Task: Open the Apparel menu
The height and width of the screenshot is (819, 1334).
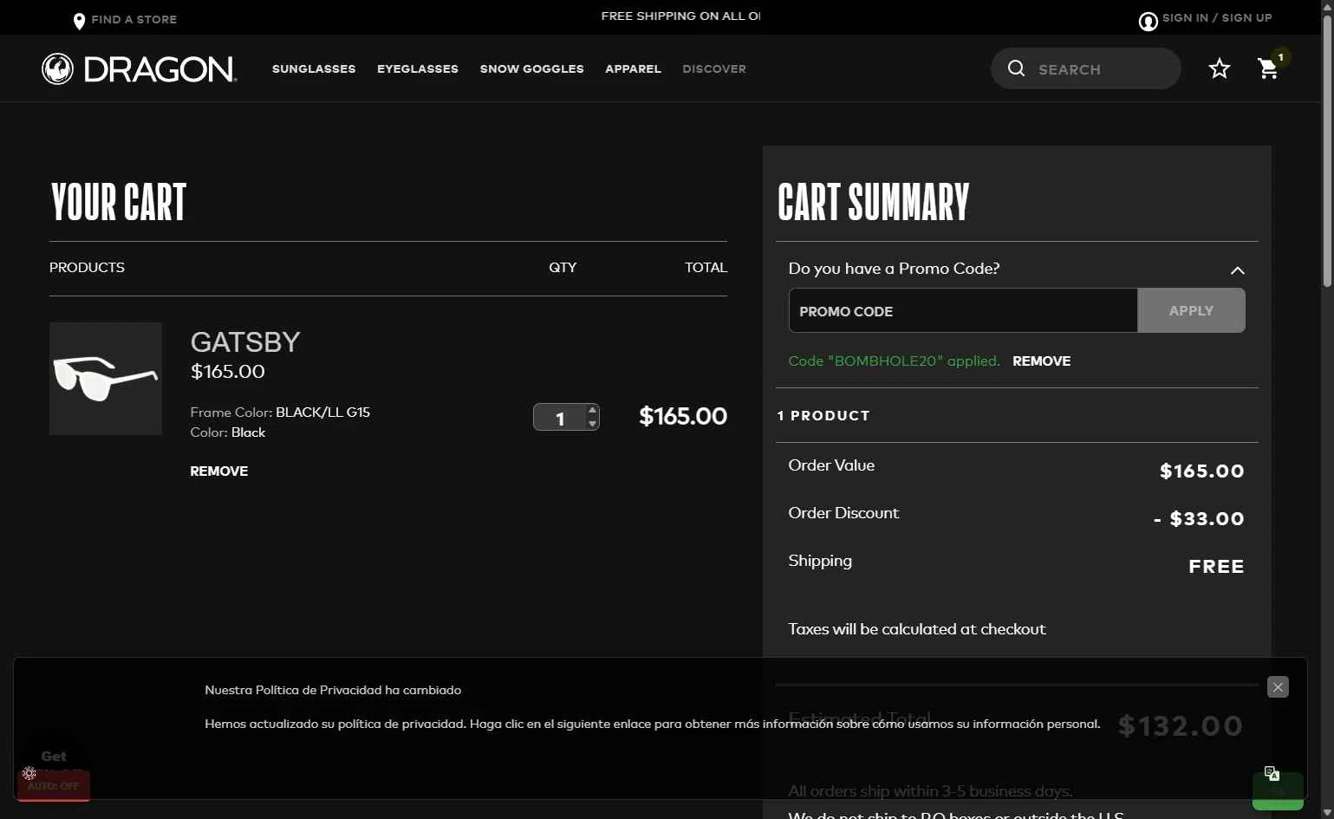Action: coord(633,69)
